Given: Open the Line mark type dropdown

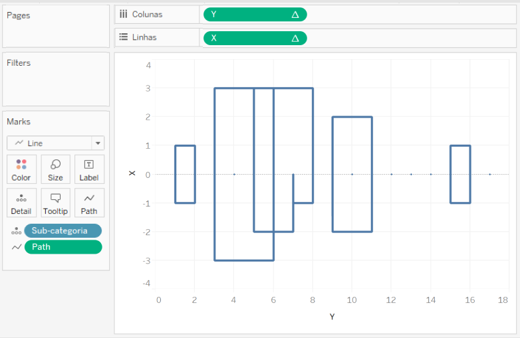Looking at the screenshot, I should click(55, 143).
